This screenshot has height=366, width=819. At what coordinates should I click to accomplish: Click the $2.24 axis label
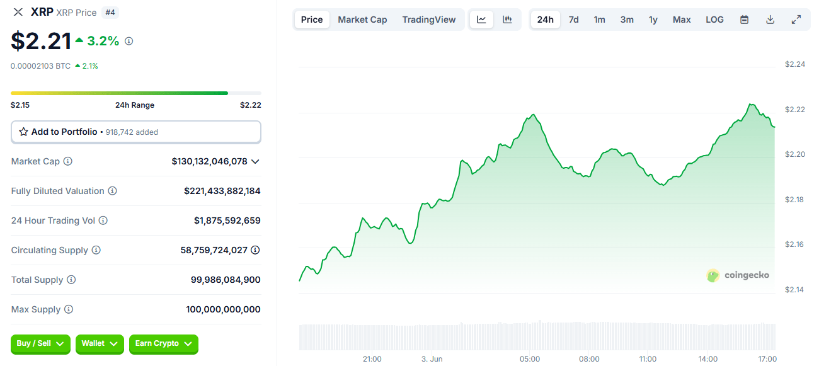point(795,64)
